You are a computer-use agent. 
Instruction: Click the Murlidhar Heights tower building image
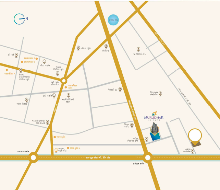click(155, 128)
